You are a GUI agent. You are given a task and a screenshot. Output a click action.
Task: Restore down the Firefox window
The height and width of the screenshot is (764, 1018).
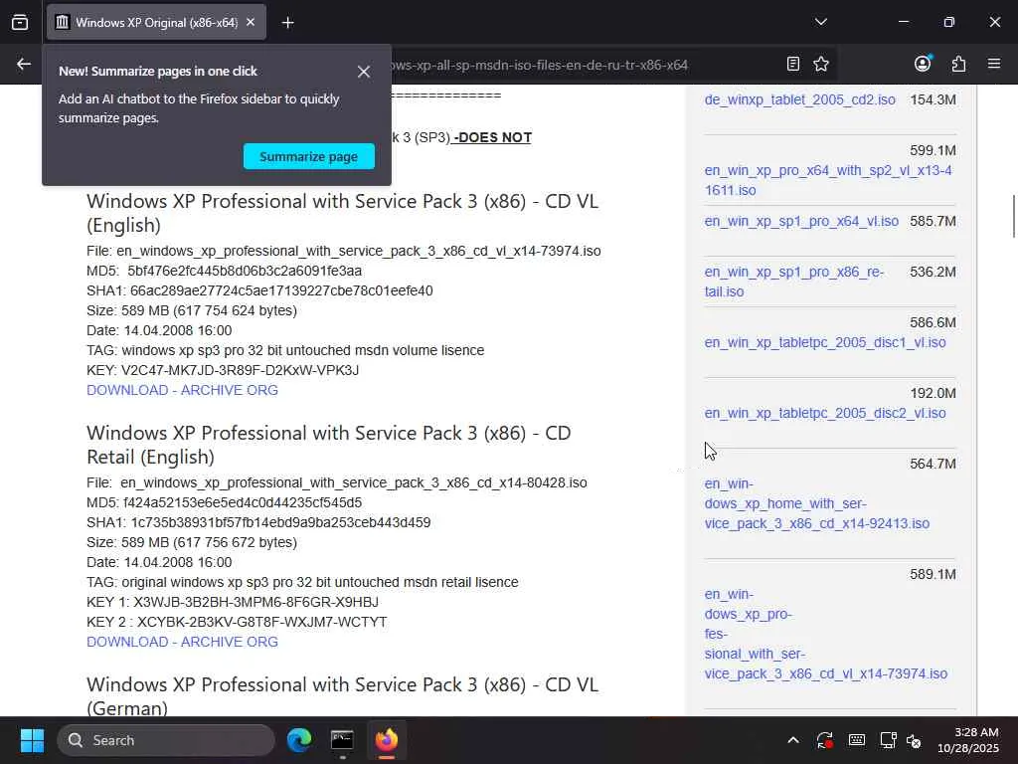pyautogui.click(x=949, y=22)
